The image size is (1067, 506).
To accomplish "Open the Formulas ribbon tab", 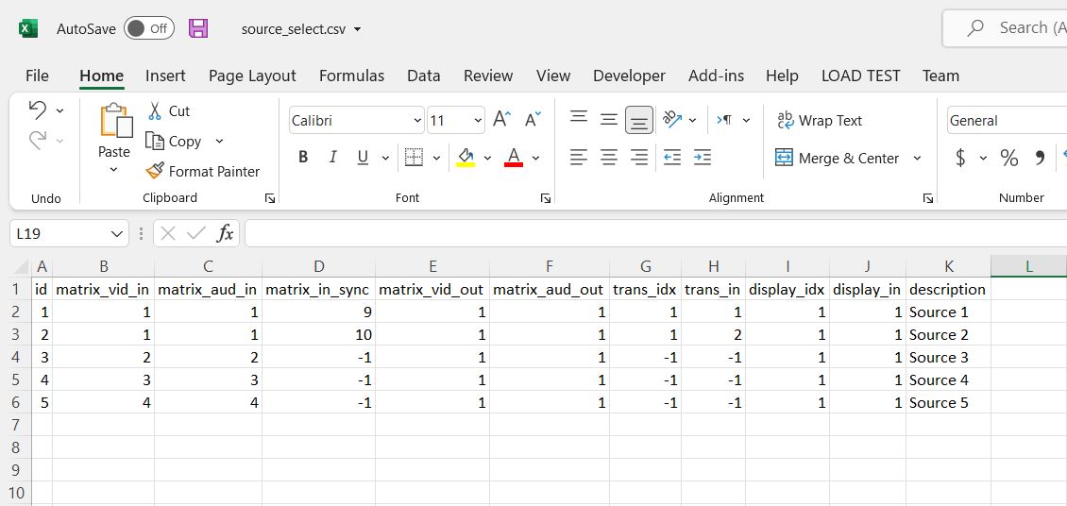I will [351, 76].
